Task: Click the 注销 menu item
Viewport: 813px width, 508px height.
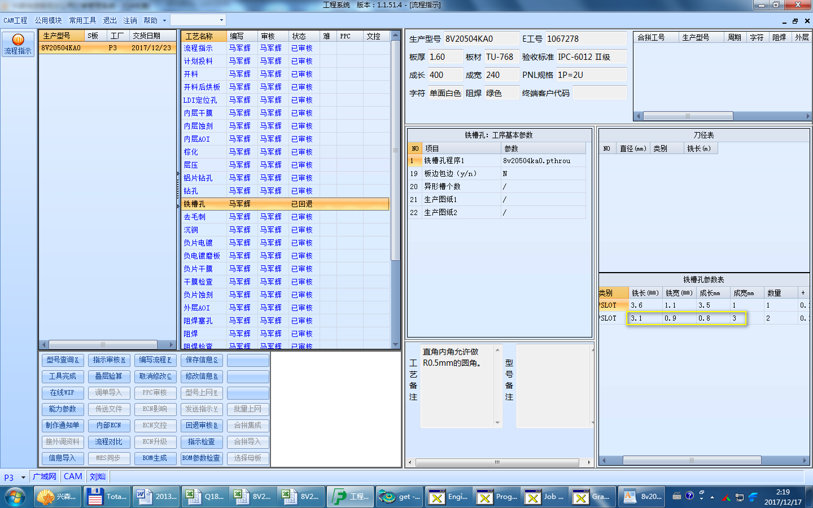Action: [x=130, y=20]
